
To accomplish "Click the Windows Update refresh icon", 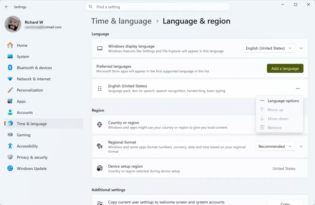I will click(x=10, y=168).
